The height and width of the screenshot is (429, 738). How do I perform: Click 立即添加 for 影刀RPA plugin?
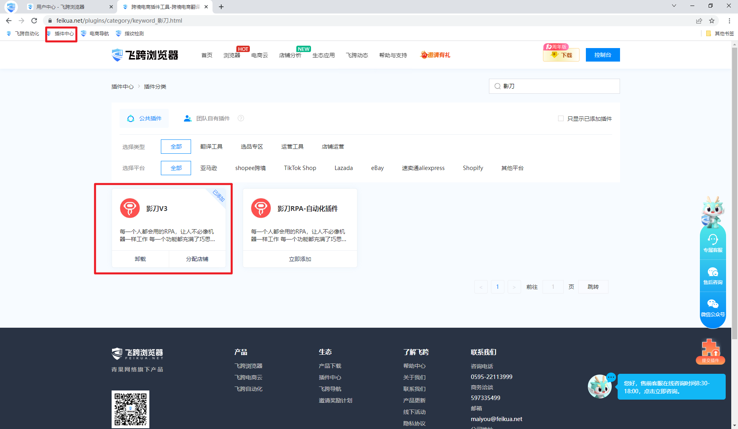point(300,259)
